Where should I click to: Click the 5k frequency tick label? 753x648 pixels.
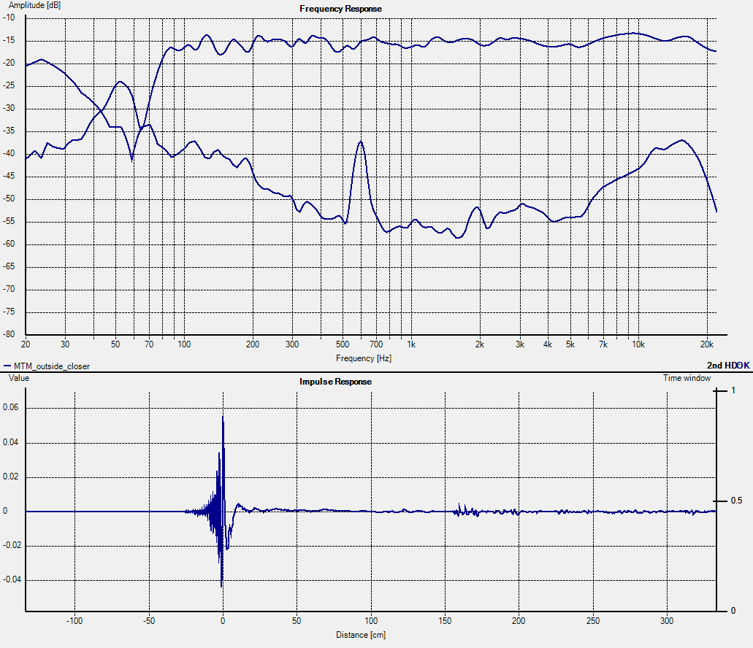(x=570, y=344)
